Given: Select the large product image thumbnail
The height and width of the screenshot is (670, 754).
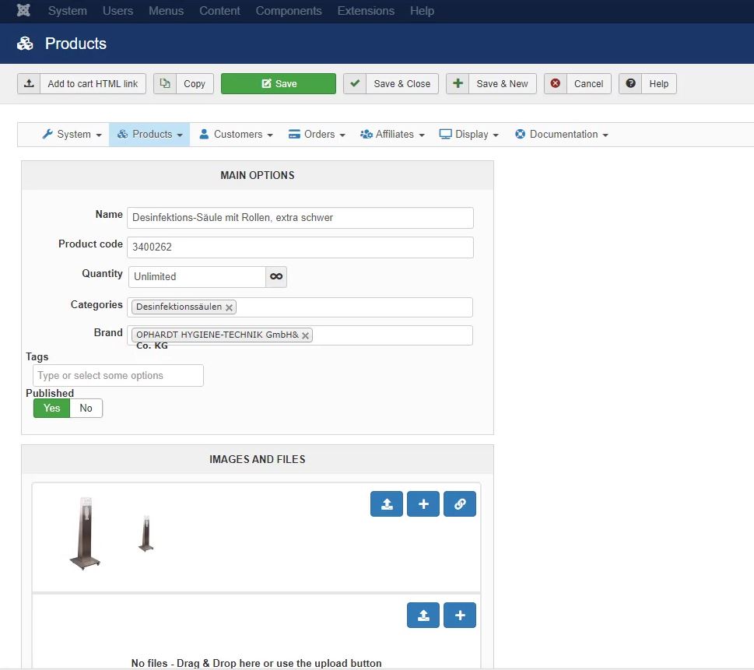Looking at the screenshot, I should pyautogui.click(x=84, y=533).
